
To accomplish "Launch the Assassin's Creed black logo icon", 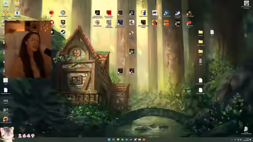I will coord(97,13).
